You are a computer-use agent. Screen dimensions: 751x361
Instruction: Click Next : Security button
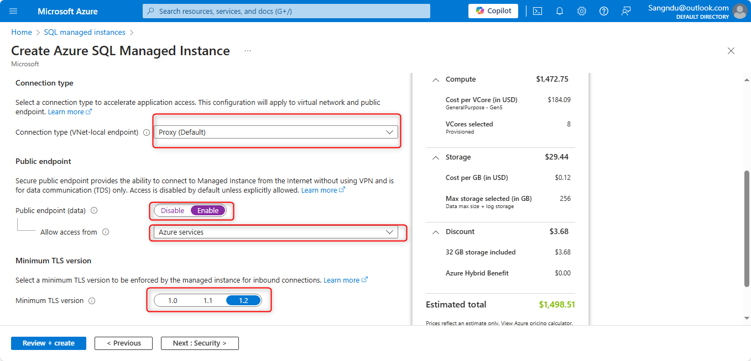(200, 343)
